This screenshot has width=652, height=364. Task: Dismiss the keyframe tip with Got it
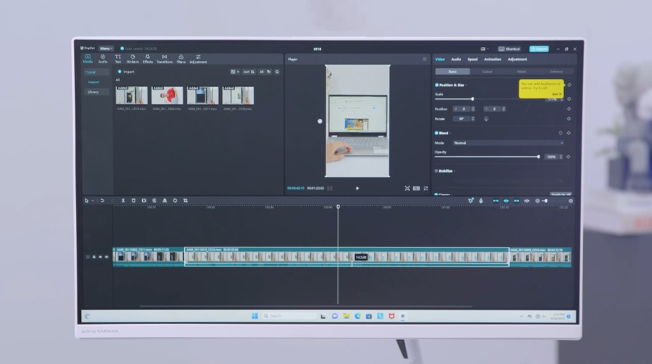(557, 94)
